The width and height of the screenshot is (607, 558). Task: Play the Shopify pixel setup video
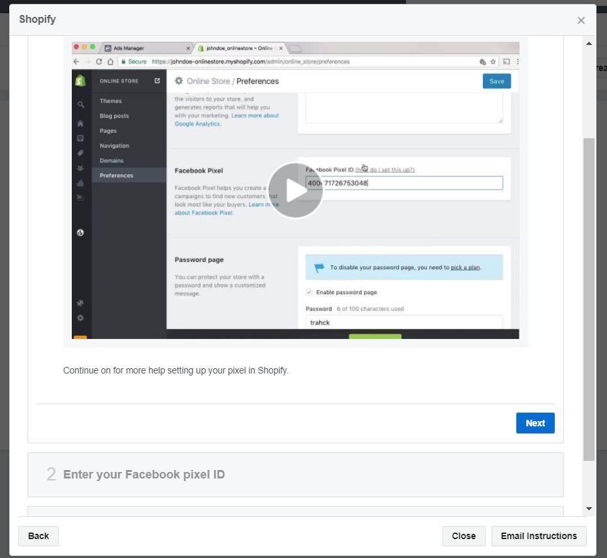tap(295, 190)
